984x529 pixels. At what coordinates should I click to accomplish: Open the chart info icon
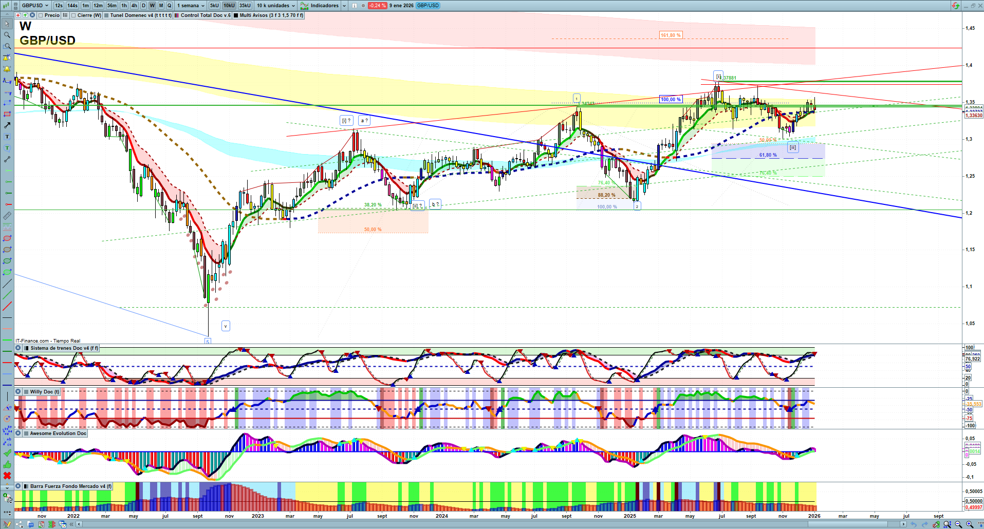pyautogui.click(x=355, y=6)
